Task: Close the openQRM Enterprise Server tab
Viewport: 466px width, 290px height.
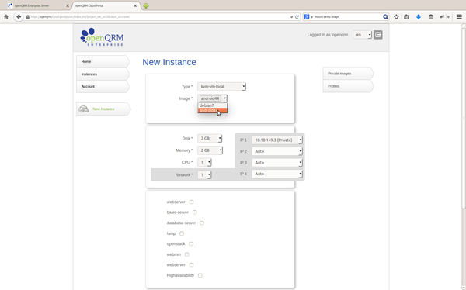Action: [68, 5]
